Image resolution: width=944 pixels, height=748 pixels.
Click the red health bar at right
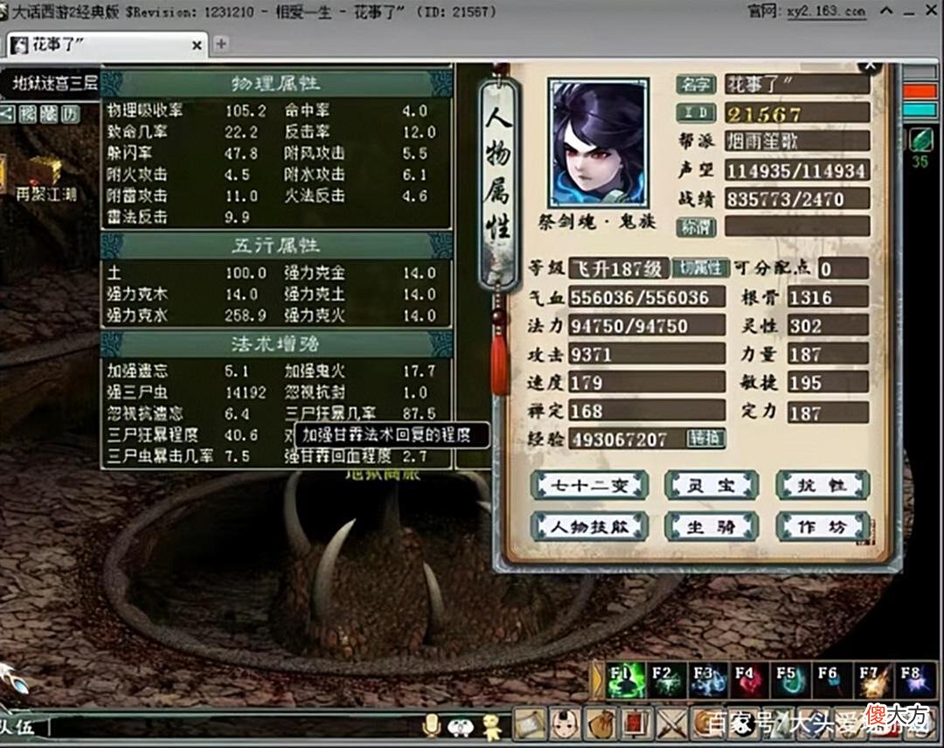click(920, 92)
